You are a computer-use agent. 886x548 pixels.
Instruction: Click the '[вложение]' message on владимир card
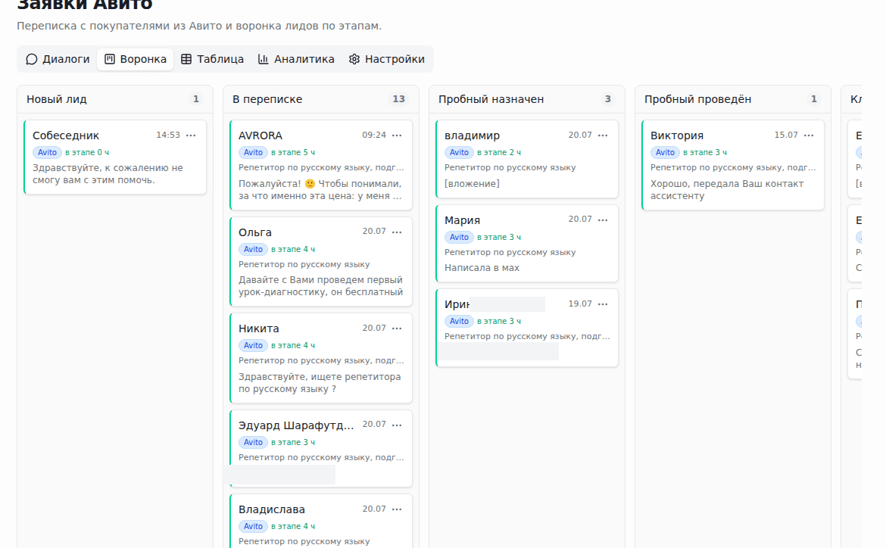click(x=472, y=184)
